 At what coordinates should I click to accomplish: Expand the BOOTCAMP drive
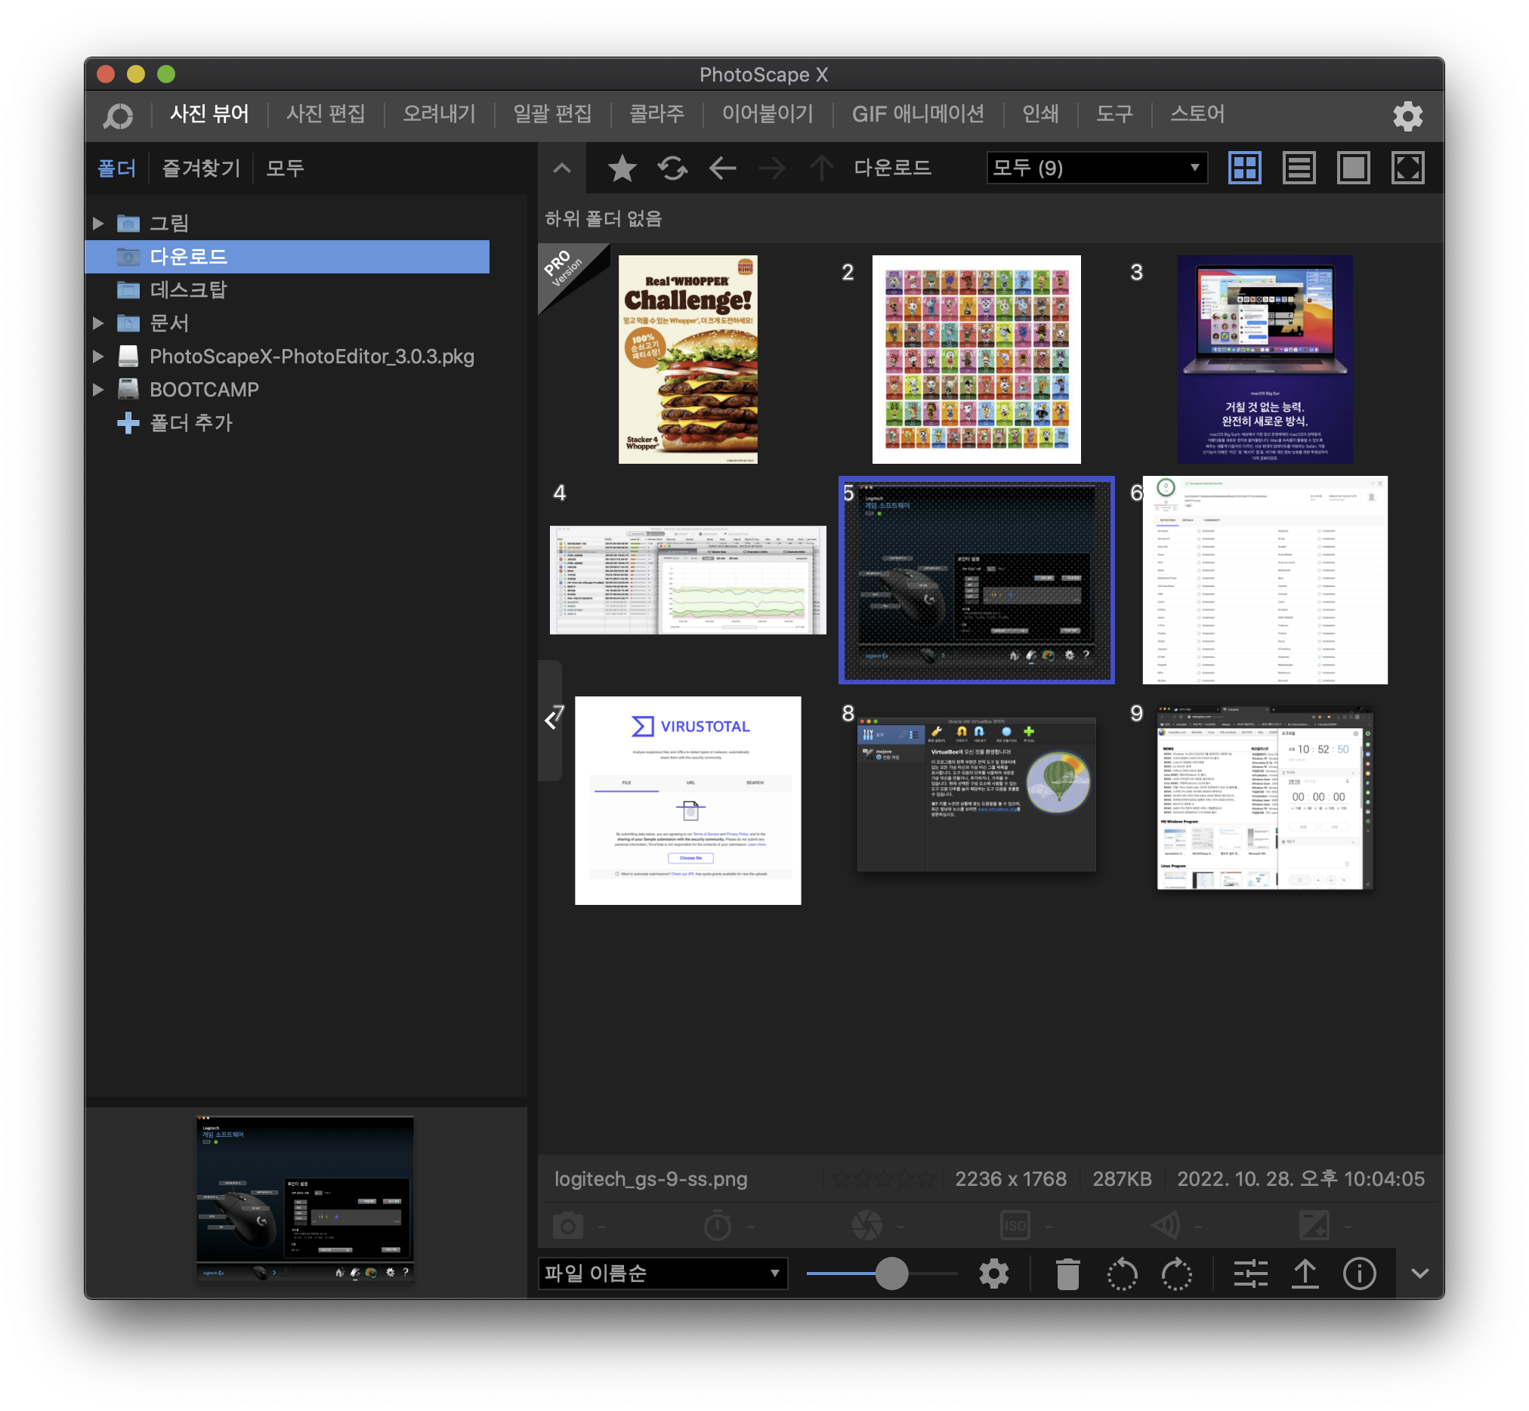tap(97, 390)
